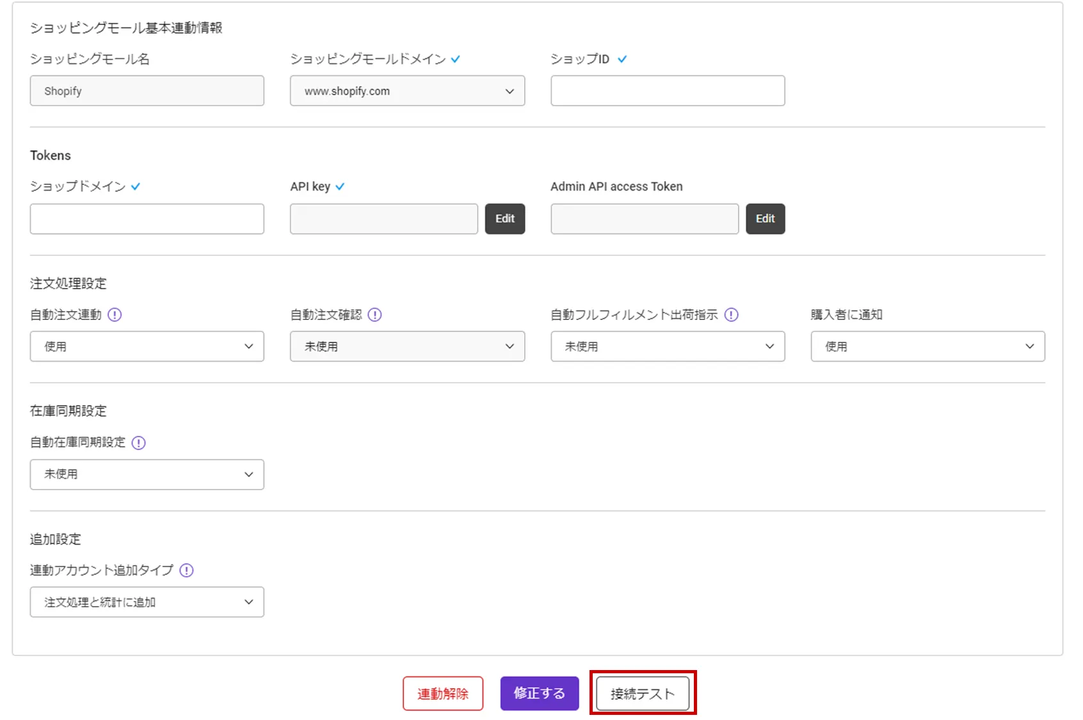Click the 追加設定 heading
This screenshot has width=1083, height=720.
click(x=56, y=539)
